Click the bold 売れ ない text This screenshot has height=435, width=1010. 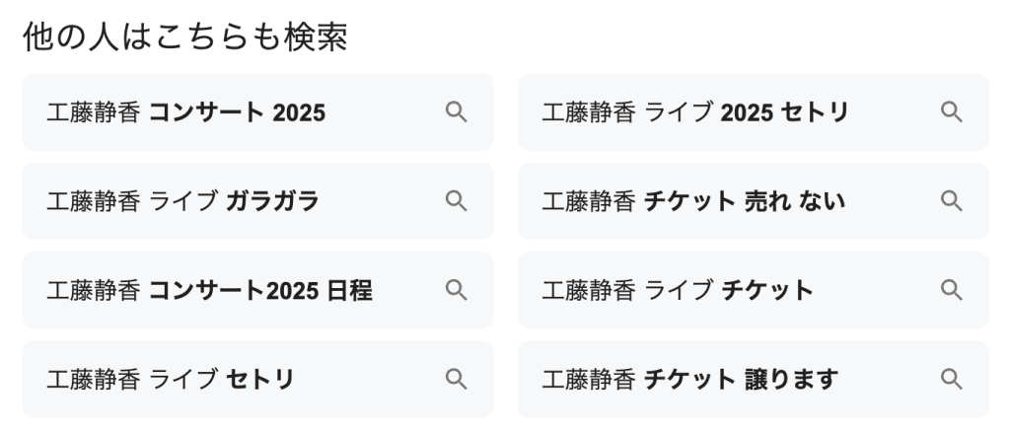tap(796, 201)
